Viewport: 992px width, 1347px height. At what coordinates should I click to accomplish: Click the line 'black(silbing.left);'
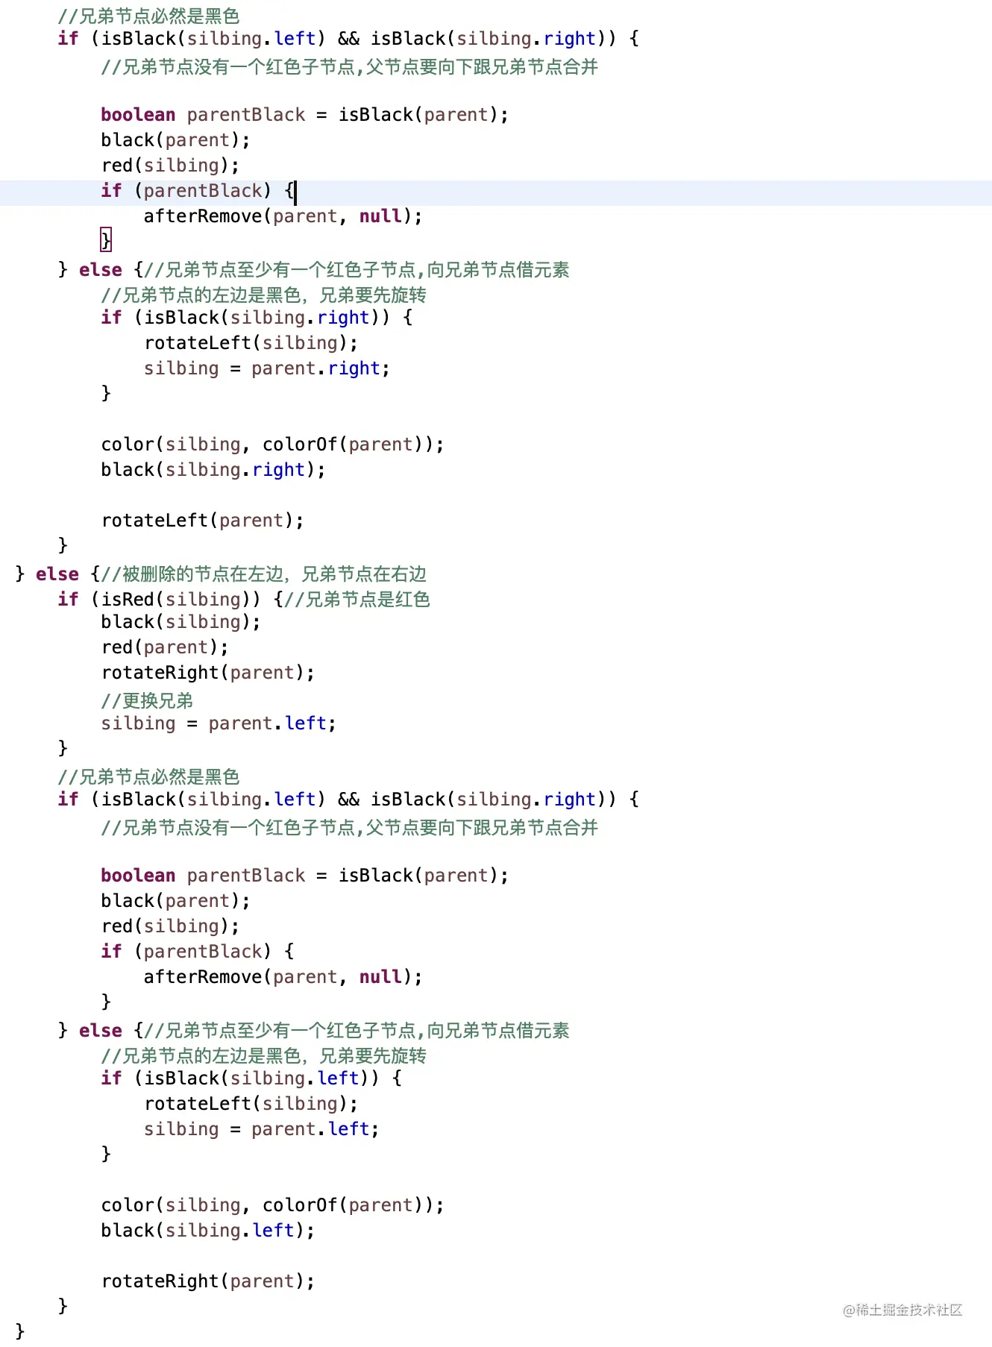[208, 1231]
